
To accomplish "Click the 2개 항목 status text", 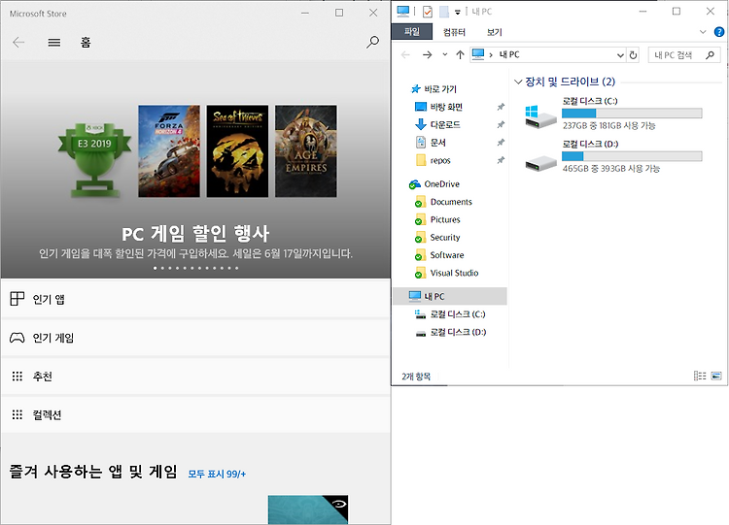I will pyautogui.click(x=416, y=376).
